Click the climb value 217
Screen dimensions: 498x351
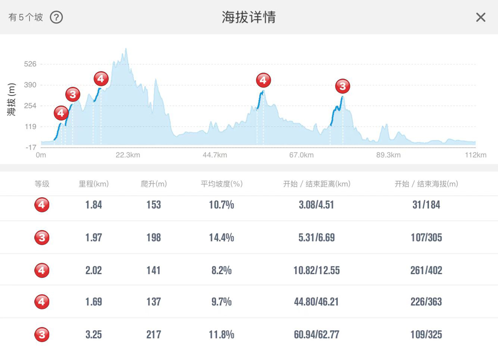tap(154, 335)
